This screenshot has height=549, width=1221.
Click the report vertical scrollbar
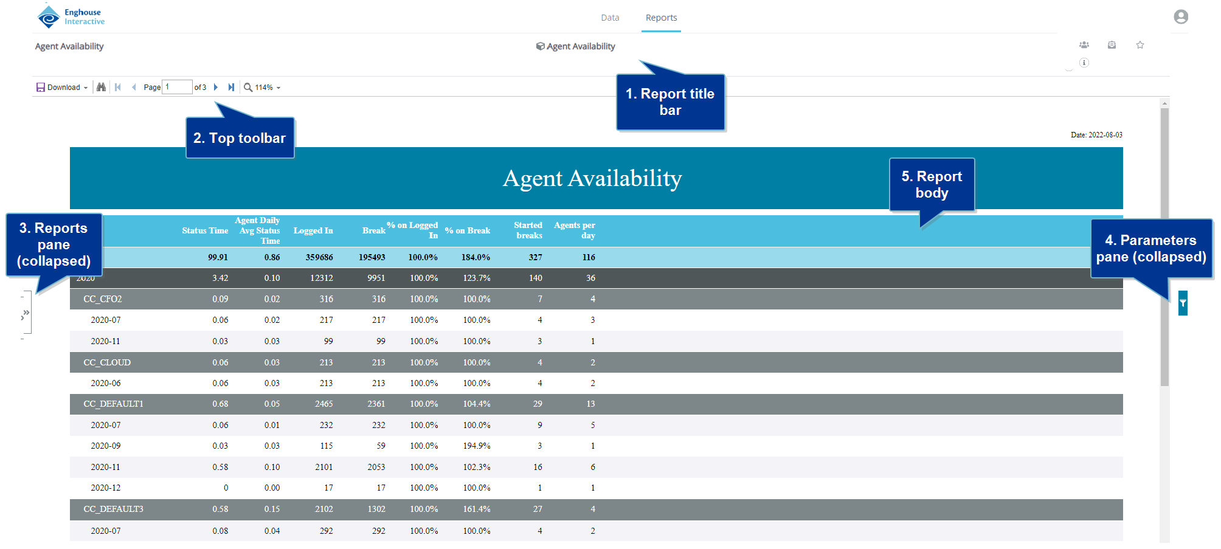(1164, 243)
